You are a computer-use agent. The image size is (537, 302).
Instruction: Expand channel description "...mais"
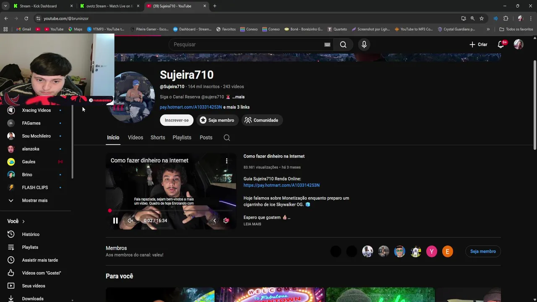coord(238,97)
